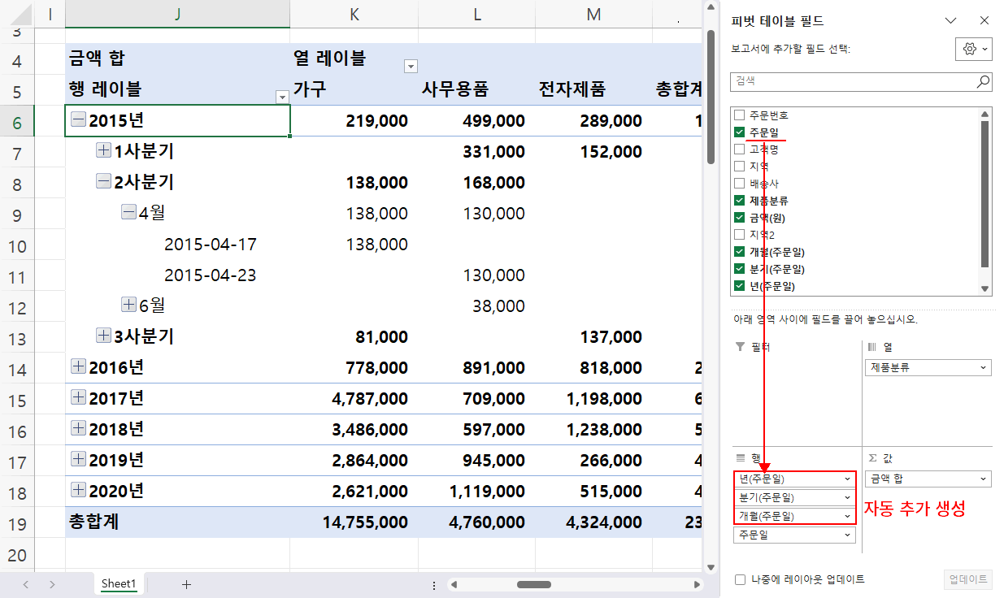The height and width of the screenshot is (598, 1004).
Task: Open the PivotTable pane options chevron
Action: click(952, 20)
